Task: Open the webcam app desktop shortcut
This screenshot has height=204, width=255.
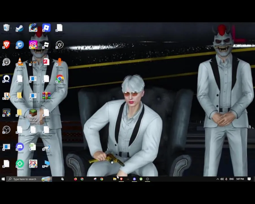Action: 6,79
